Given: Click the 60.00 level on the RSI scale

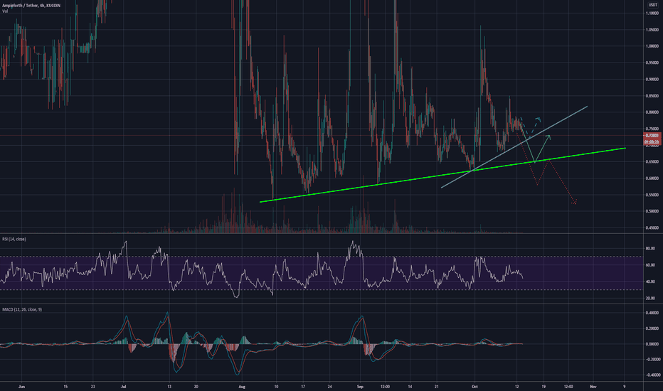Looking at the screenshot, I should [650, 265].
